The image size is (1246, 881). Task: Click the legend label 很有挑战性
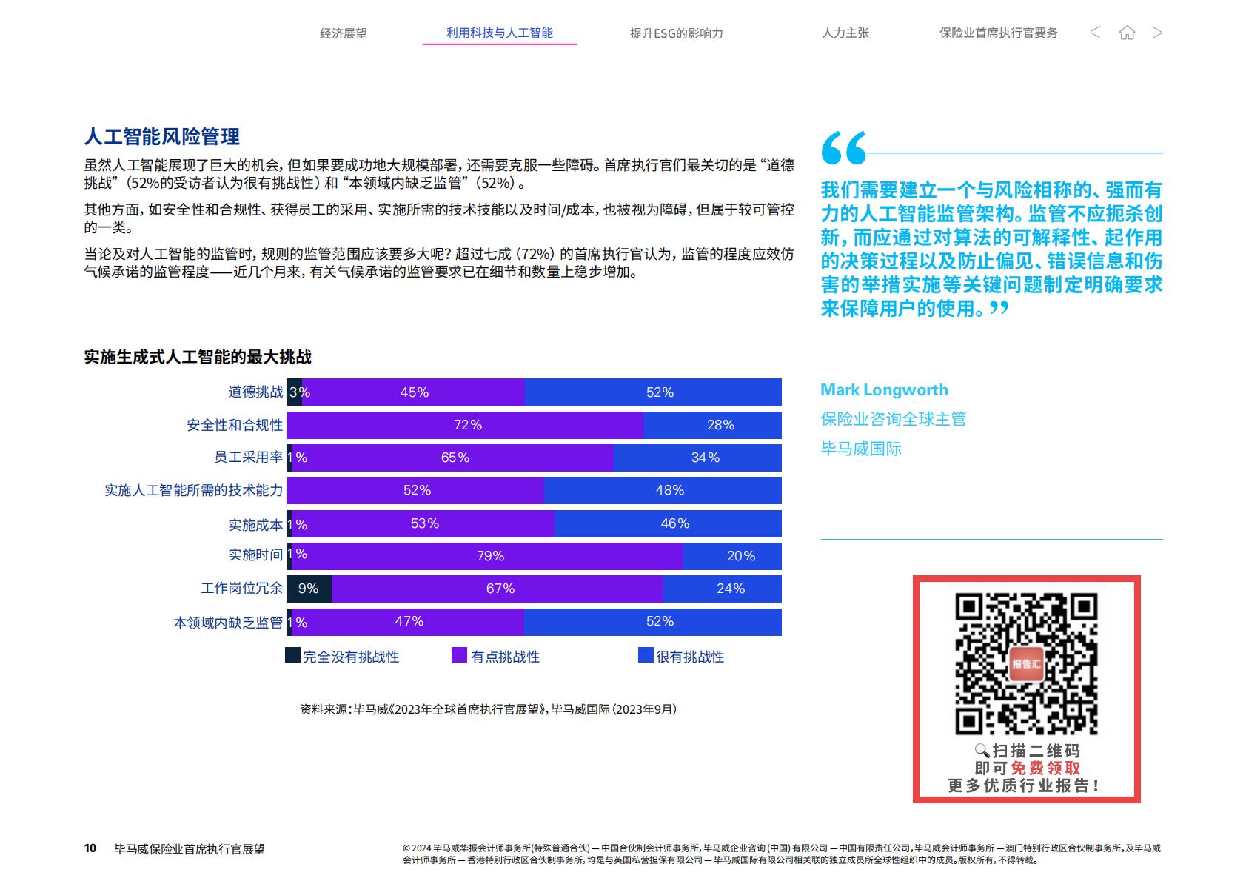(690, 657)
